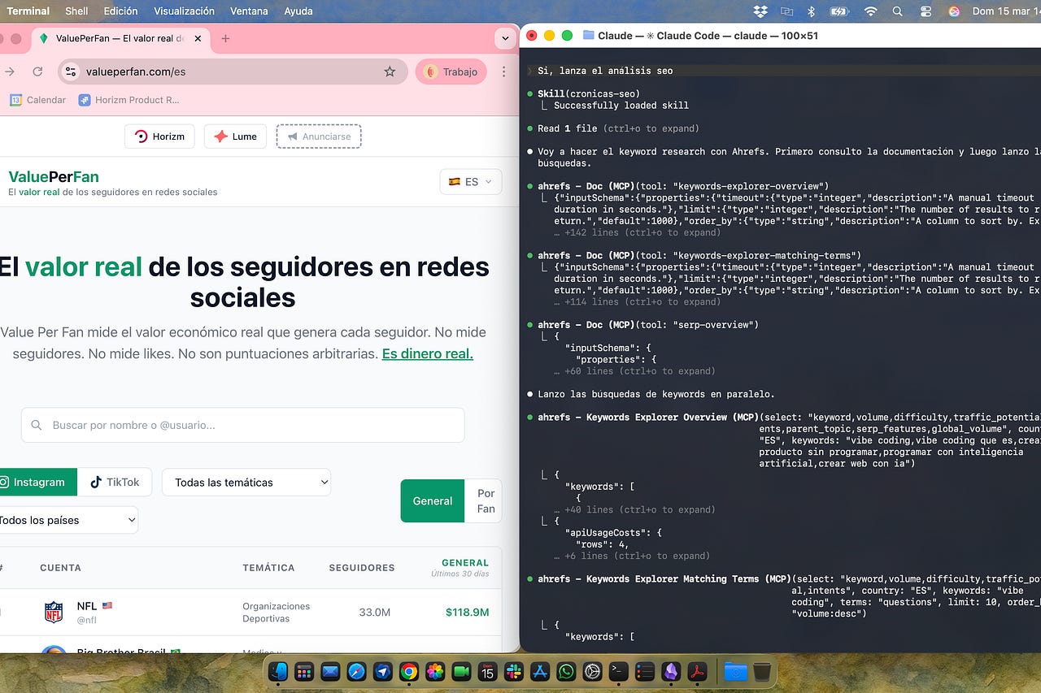Launch the Mail app from the Dock
1041x693 pixels.
point(330,671)
